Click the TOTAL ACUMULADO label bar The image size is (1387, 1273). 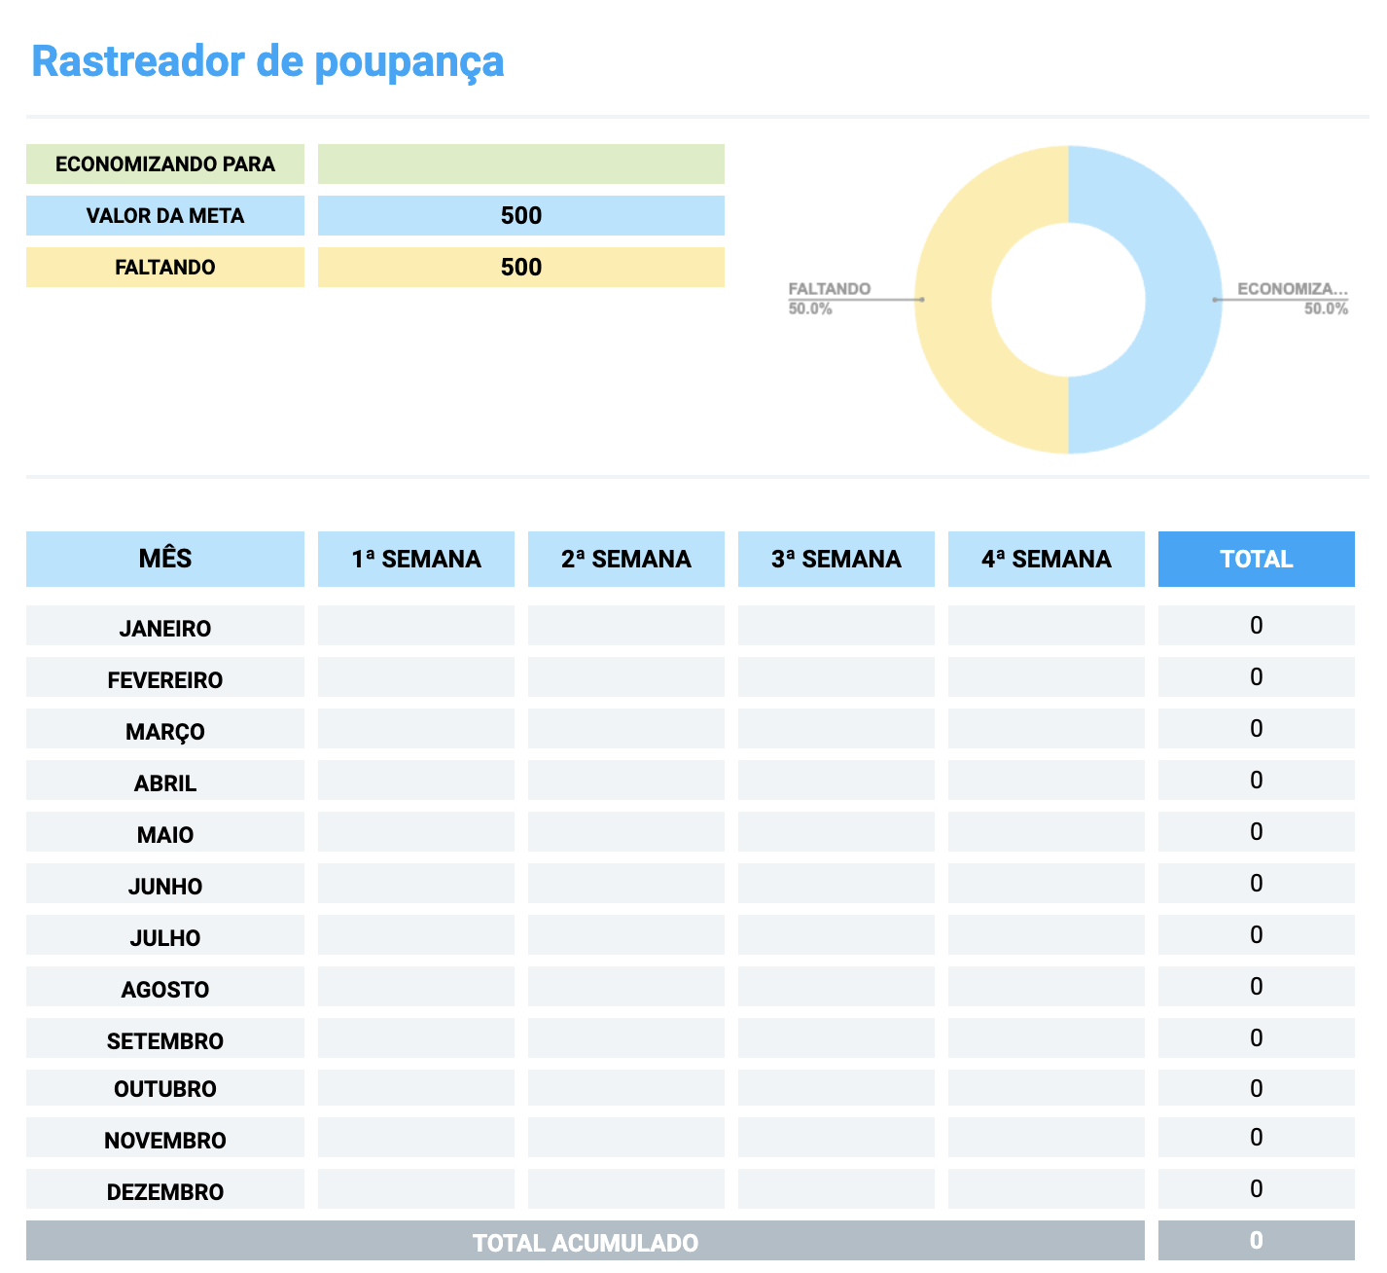tap(586, 1241)
